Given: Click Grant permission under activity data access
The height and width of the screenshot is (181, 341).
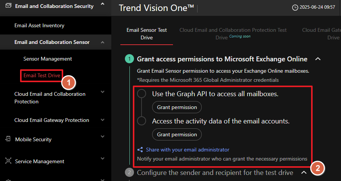Looking at the screenshot, I should click(x=177, y=134).
